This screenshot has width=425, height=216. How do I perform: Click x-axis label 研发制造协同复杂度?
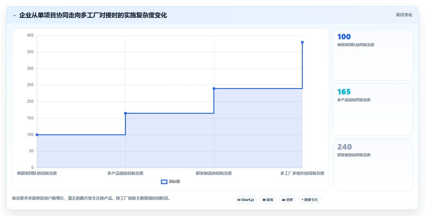(214, 173)
